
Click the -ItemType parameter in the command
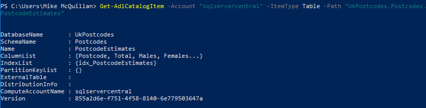283,6
